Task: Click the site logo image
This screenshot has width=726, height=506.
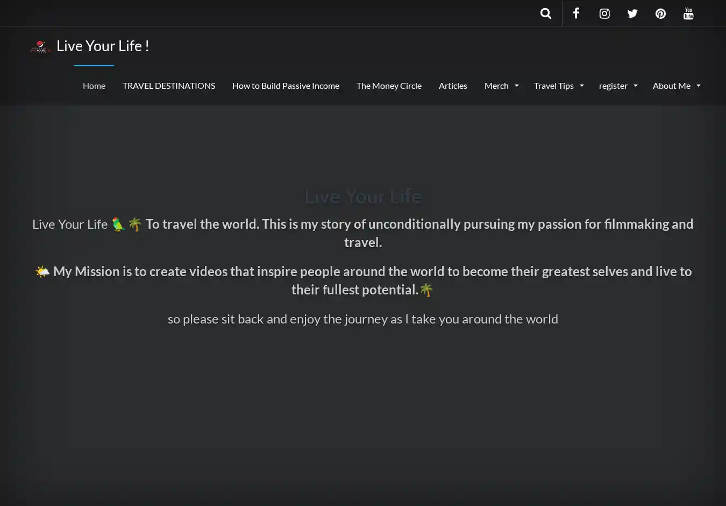Action: pyautogui.click(x=40, y=47)
